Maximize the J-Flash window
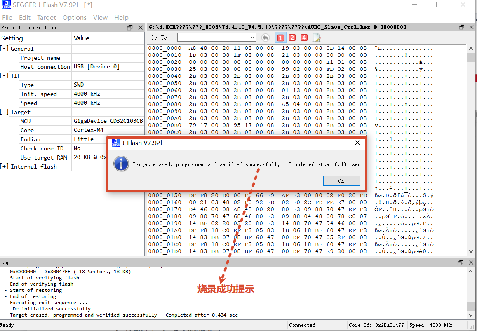This screenshot has width=477, height=331. tap(439, 5)
